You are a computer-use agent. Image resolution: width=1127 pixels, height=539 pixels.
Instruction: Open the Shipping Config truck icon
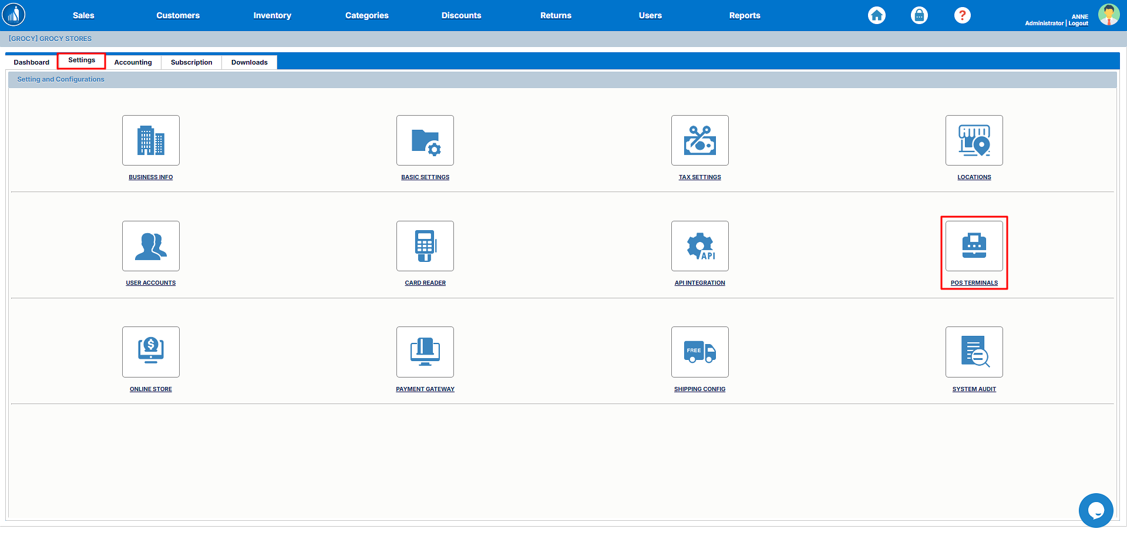pos(699,352)
